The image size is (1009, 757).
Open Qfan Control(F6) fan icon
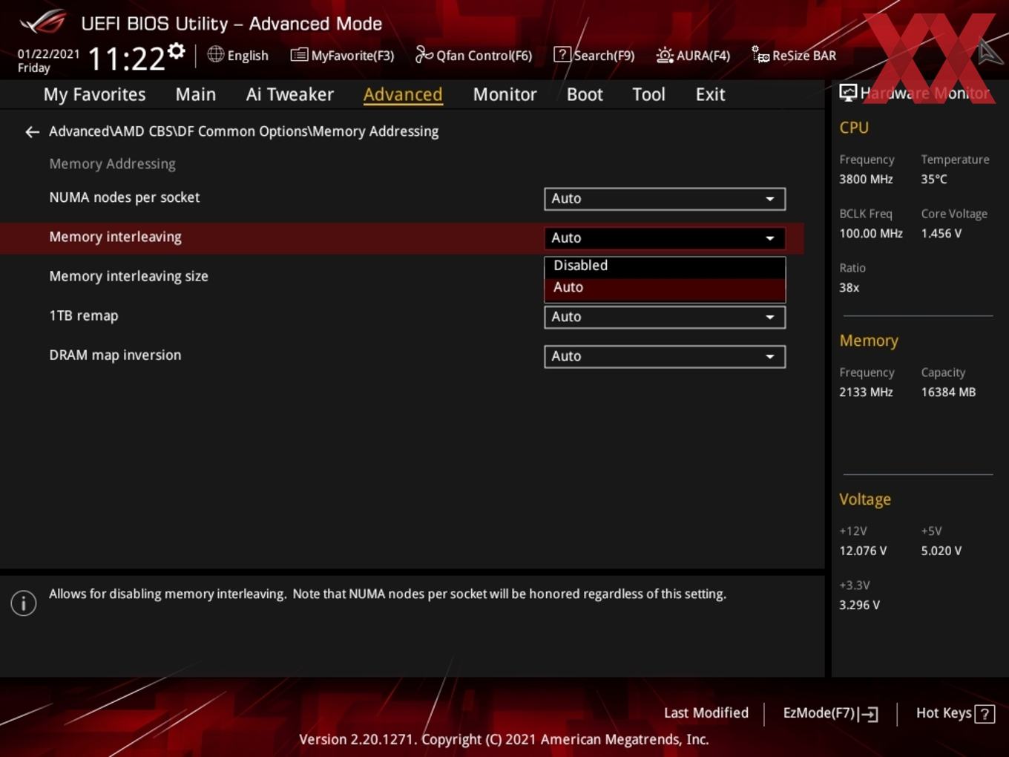424,54
